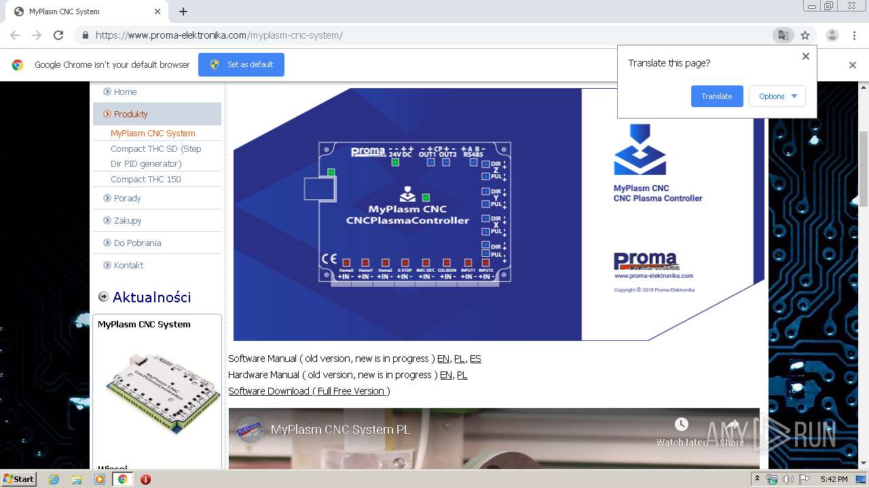
Task: Launch Internet Explorer from taskbar
Action: click(54, 479)
